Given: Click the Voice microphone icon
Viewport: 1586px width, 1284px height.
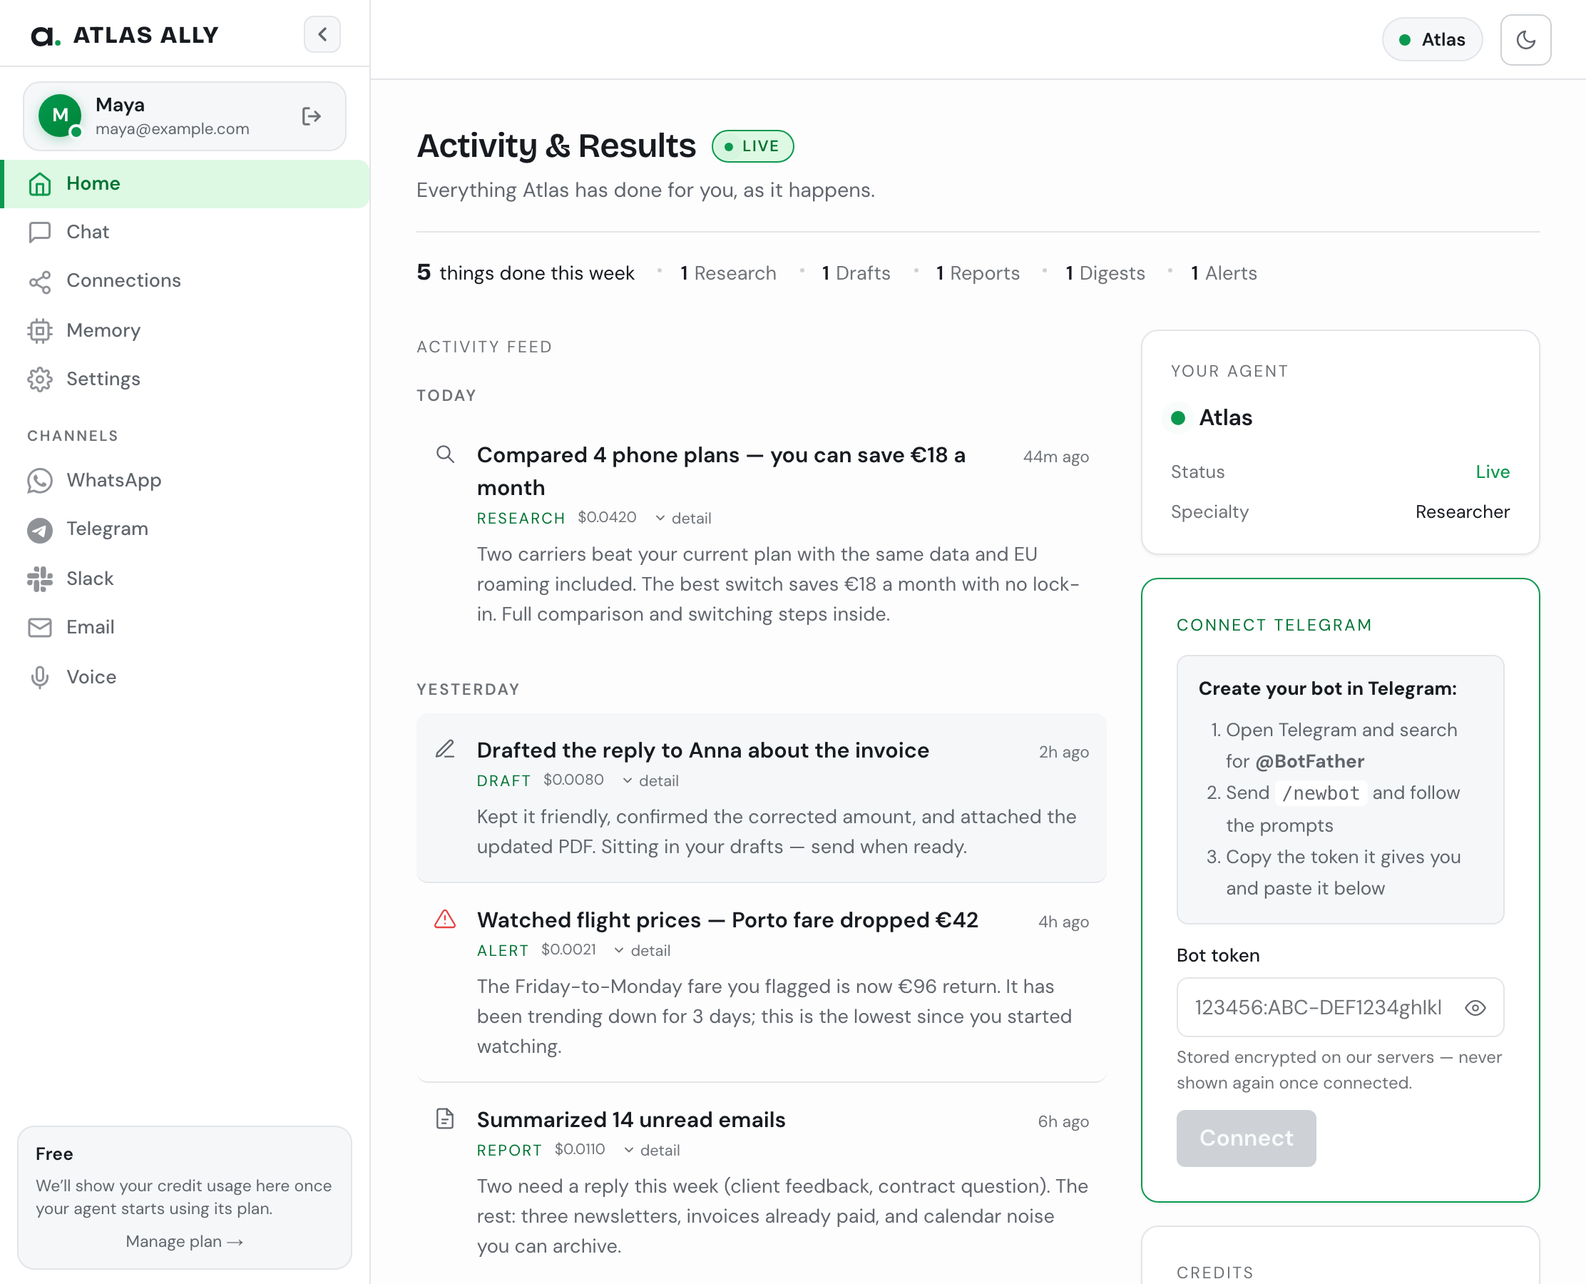Looking at the screenshot, I should coord(40,678).
